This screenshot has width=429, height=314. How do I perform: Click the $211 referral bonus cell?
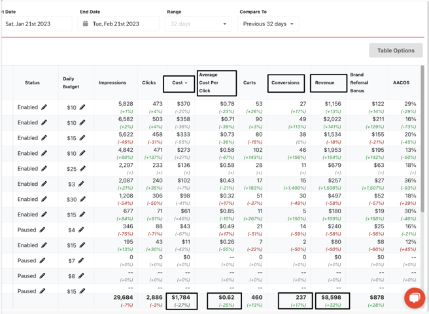click(378, 119)
